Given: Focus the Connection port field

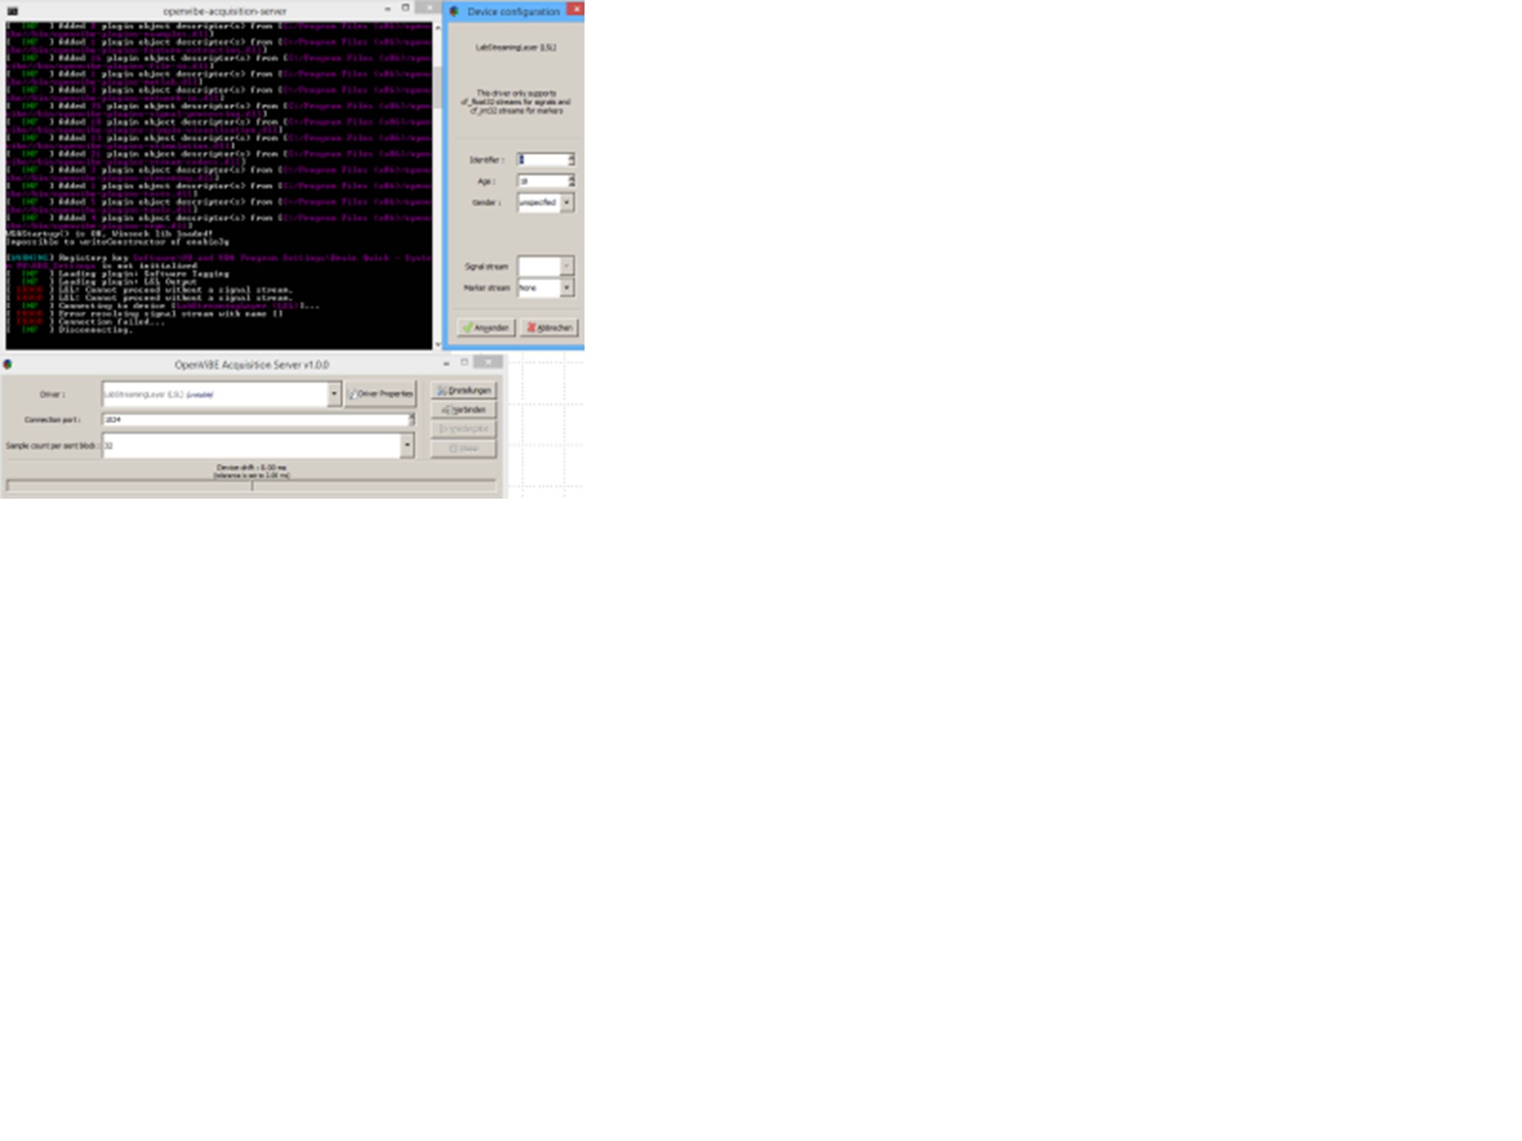Looking at the screenshot, I should click(255, 419).
